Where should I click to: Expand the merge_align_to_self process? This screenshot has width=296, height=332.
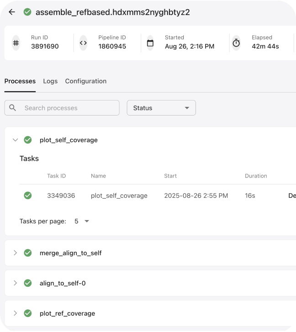coord(15,253)
